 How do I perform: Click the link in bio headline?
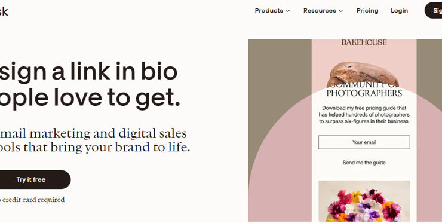tap(89, 84)
